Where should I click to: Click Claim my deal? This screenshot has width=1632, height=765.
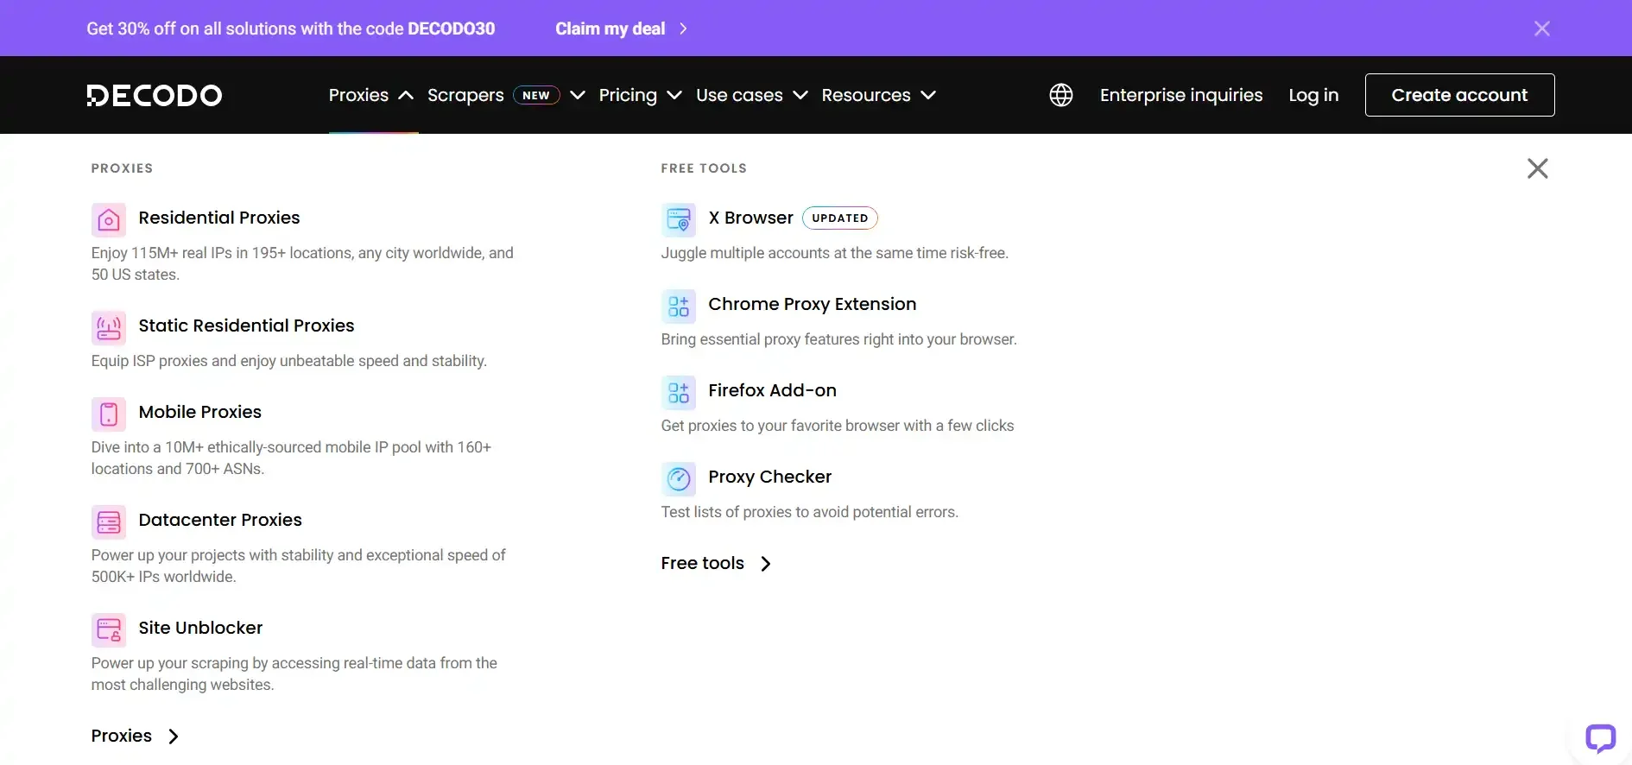point(610,28)
